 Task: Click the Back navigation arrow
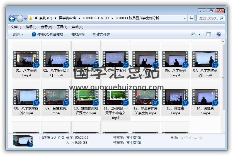[12, 18]
